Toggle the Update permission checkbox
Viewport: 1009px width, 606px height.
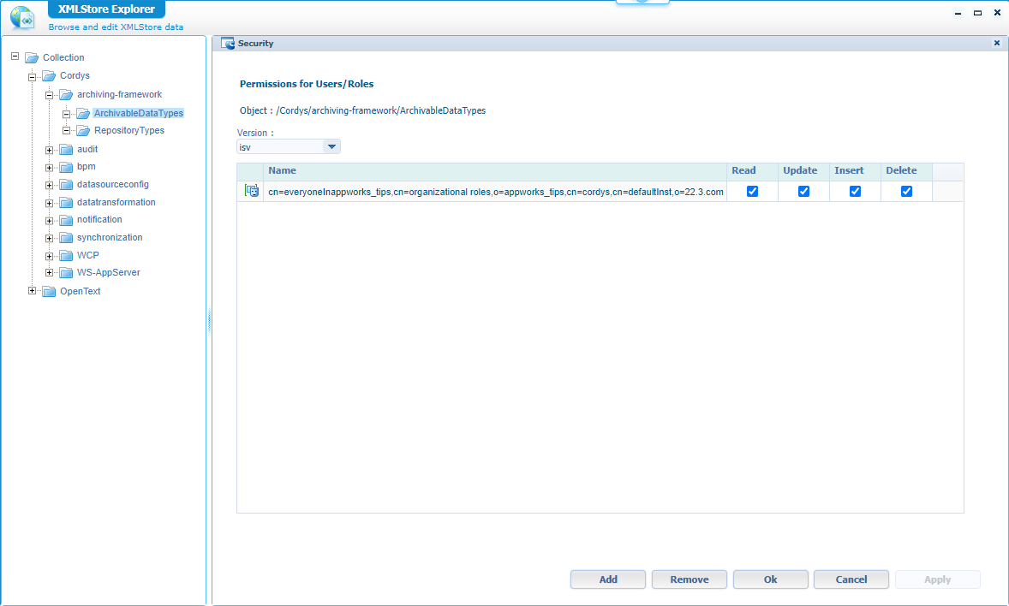click(x=803, y=192)
